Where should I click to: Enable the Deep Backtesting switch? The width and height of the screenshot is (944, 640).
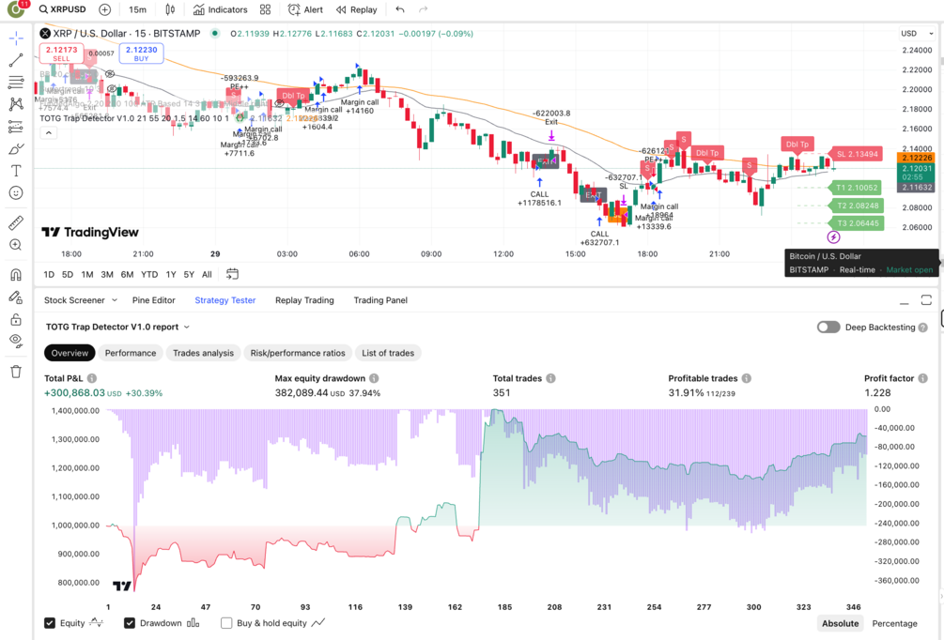[828, 328]
